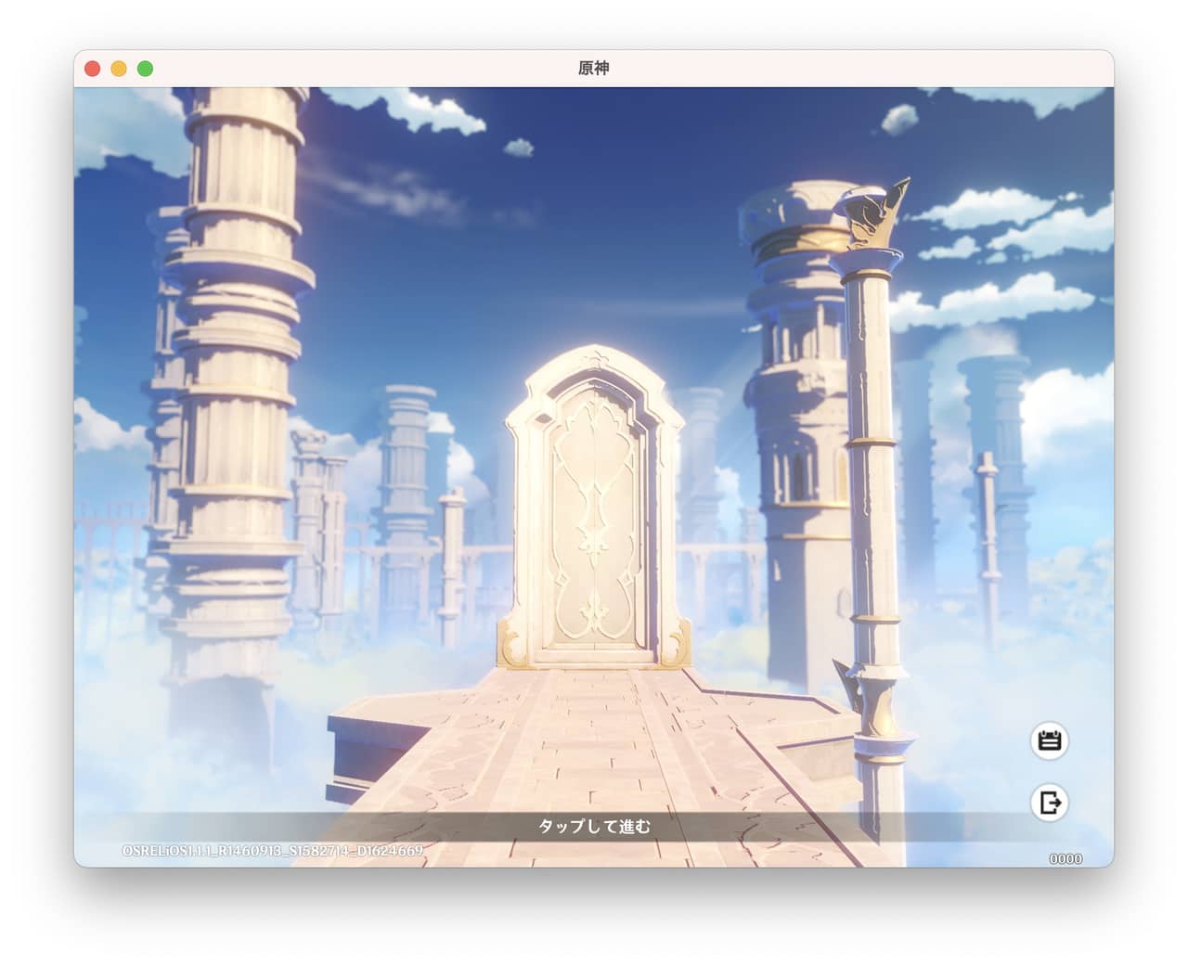Click the 原神 window title text
This screenshot has height=965, width=1188.
coord(594,69)
